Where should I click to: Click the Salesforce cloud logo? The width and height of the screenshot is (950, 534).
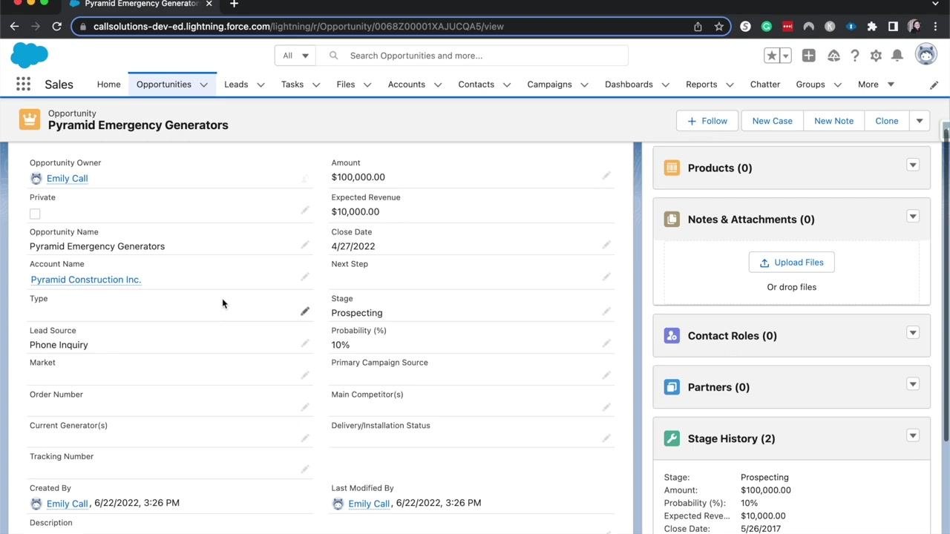30,56
